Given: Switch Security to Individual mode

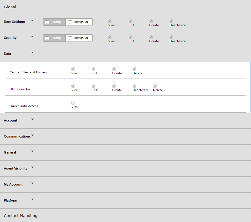Looking at the screenshot, I should [x=79, y=38].
